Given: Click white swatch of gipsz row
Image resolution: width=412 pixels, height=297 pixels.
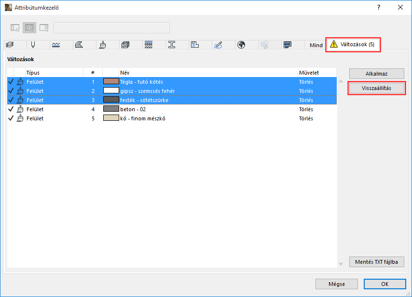Looking at the screenshot, I should 111,90.
